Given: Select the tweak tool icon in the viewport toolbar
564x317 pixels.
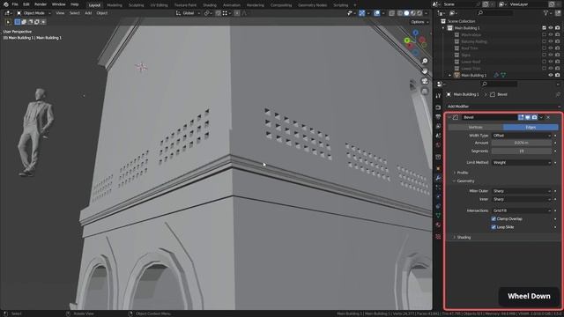Looking at the screenshot, I should [8, 22].
